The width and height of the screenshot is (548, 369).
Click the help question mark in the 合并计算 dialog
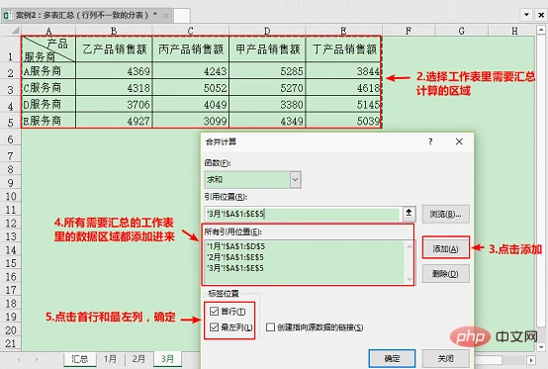tap(430, 141)
